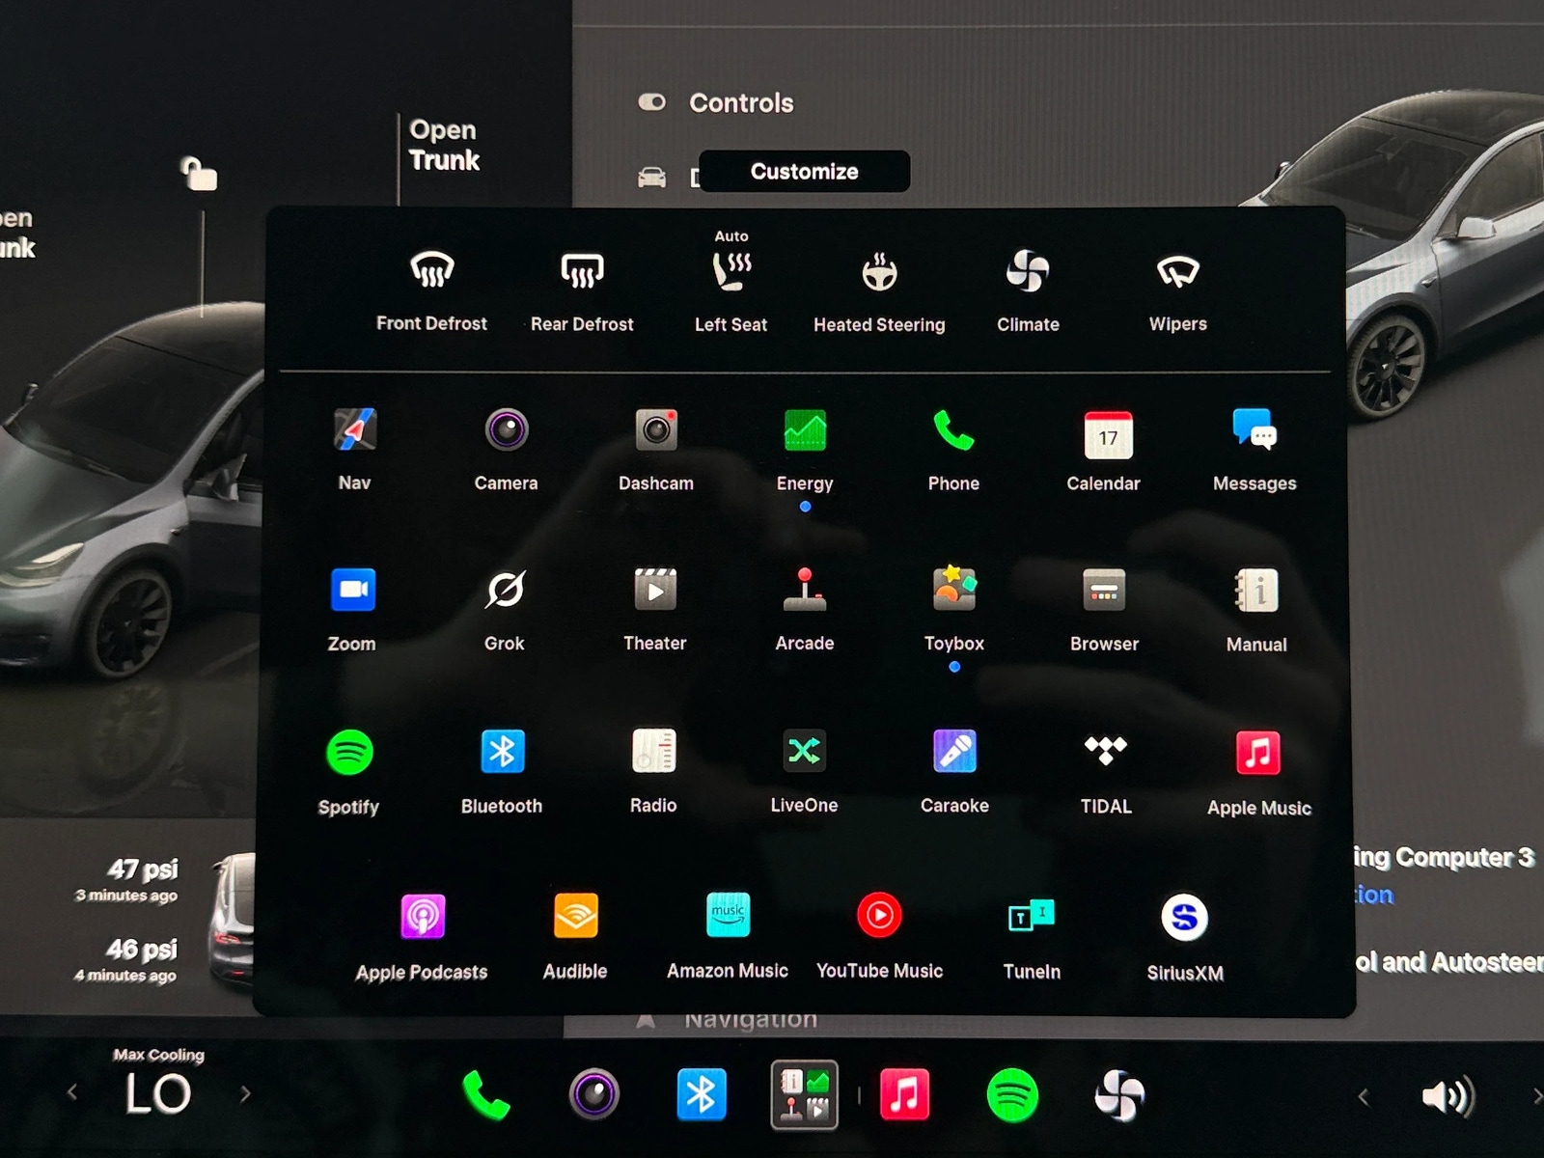Tap Apple Music icon in bottom dock
The height and width of the screenshot is (1158, 1544).
pos(905,1095)
